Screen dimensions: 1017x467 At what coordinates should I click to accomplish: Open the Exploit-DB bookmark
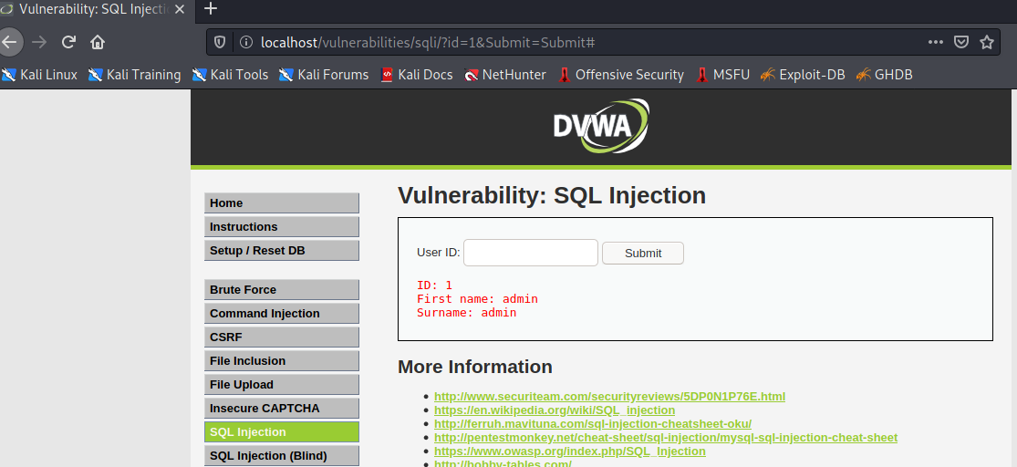pyautogui.click(x=803, y=75)
